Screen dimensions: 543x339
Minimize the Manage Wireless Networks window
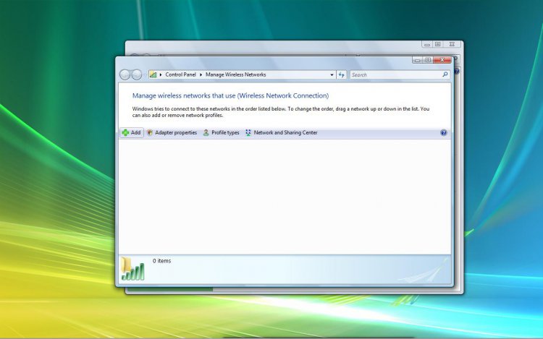pos(417,60)
